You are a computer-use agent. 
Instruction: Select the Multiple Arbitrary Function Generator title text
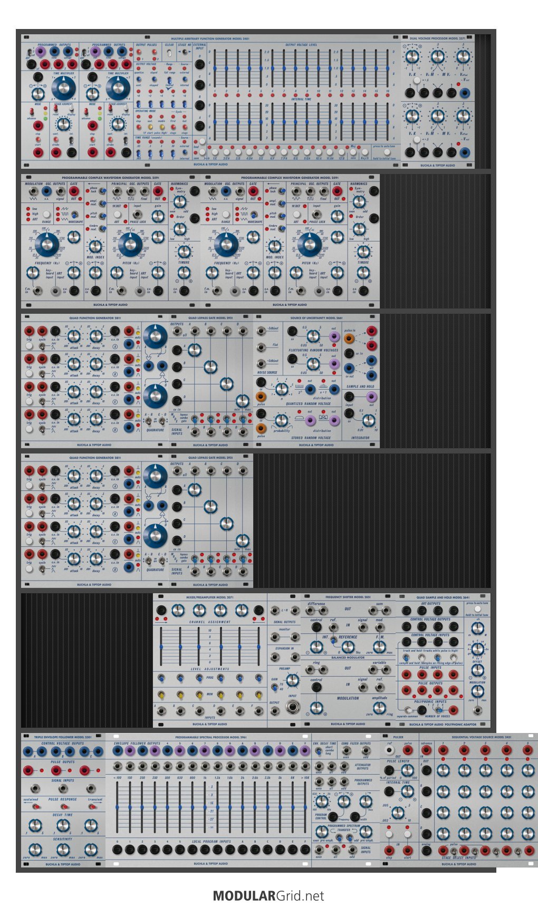[x=210, y=38]
